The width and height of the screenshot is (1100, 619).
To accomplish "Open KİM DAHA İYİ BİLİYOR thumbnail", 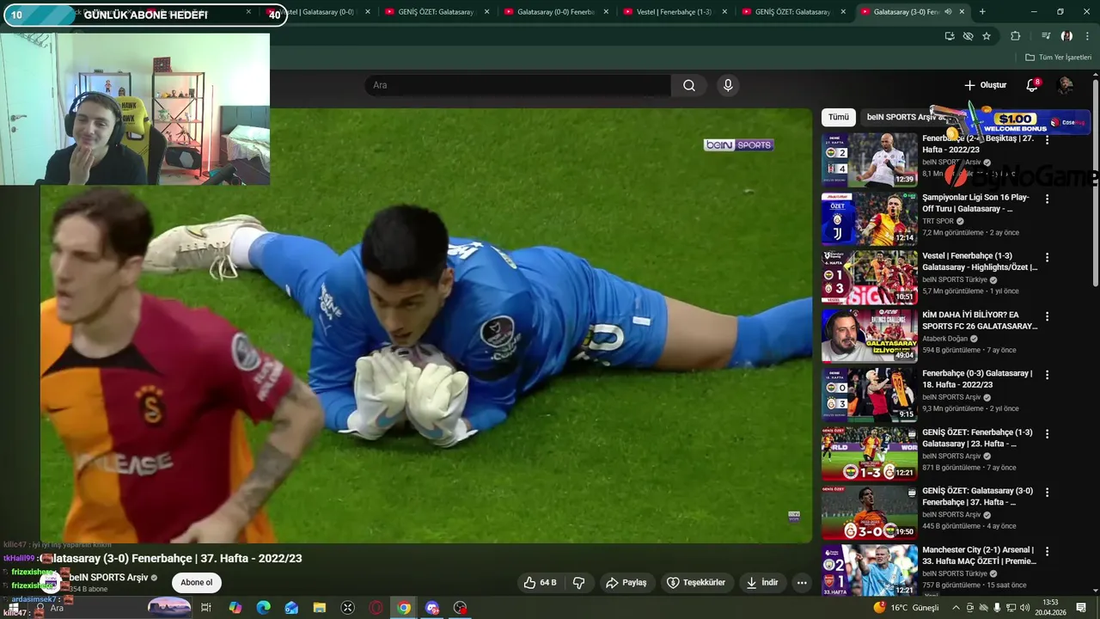I will 870,336.
